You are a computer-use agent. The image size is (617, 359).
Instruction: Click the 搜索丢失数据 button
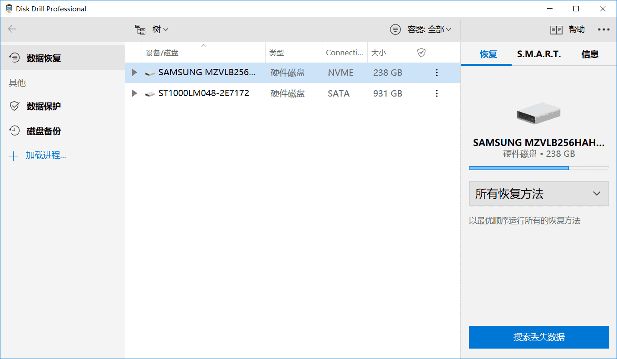pos(538,337)
